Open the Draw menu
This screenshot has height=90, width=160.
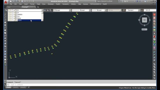[x=44, y=4]
